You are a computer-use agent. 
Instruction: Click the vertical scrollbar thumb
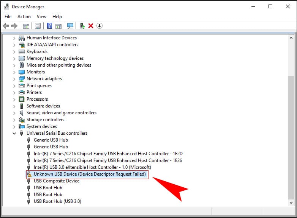click(291, 137)
